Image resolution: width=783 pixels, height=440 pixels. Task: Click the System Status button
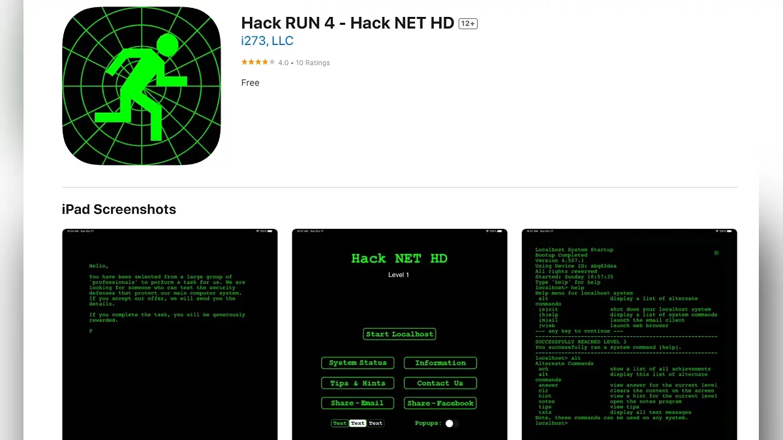point(358,363)
